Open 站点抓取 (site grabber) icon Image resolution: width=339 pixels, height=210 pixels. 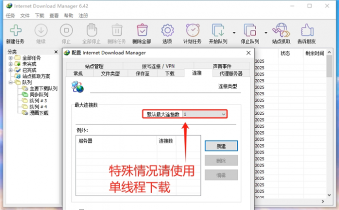click(281, 30)
